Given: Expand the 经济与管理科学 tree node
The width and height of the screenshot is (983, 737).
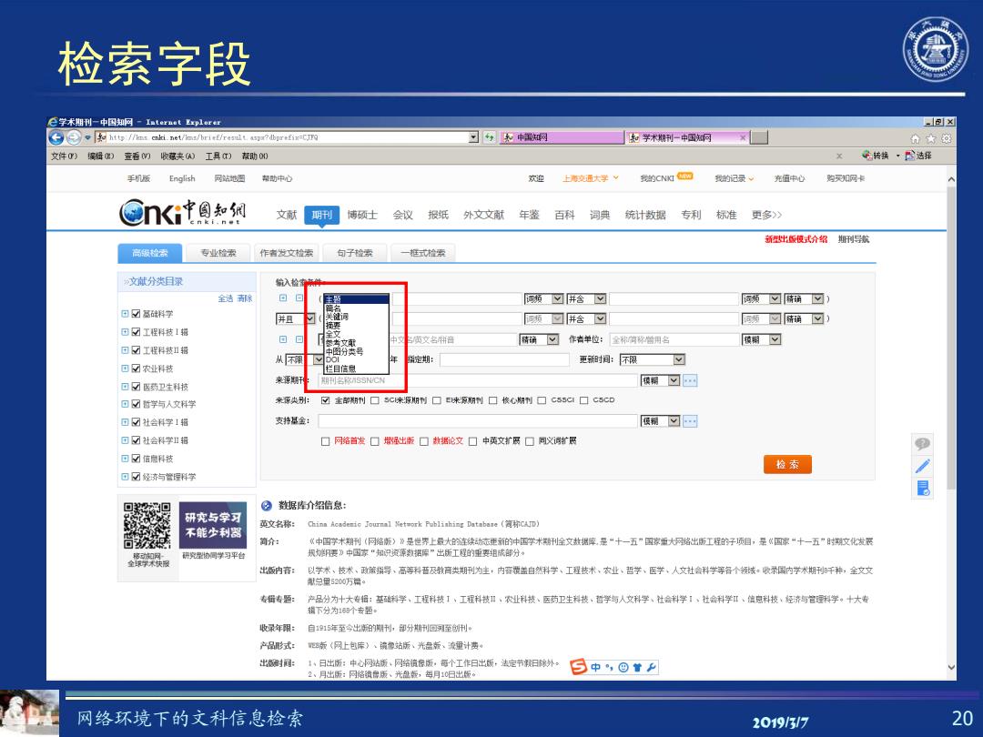Looking at the screenshot, I should [x=125, y=477].
